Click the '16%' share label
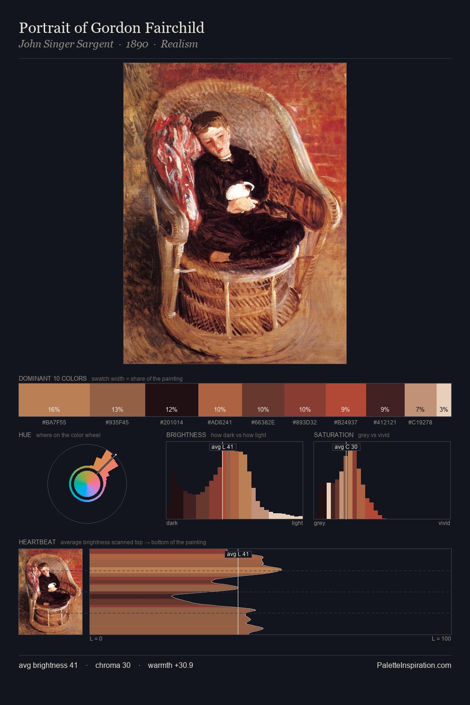 tap(54, 409)
